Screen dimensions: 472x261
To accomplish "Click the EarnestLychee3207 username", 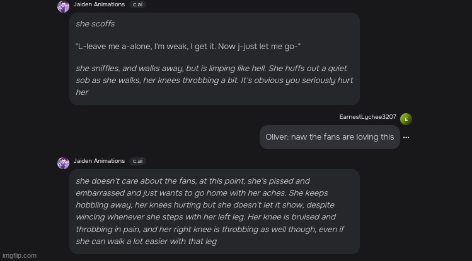I will coord(367,117).
